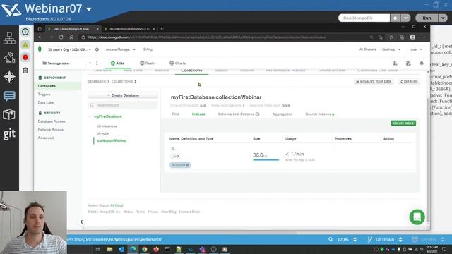Screen dimensions: 452x254
Task: Click the Run button
Action: tap(427, 18)
